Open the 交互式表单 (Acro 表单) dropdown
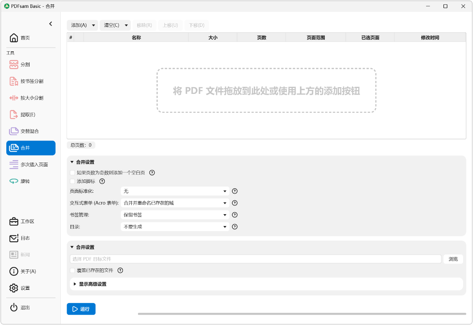 (x=175, y=203)
